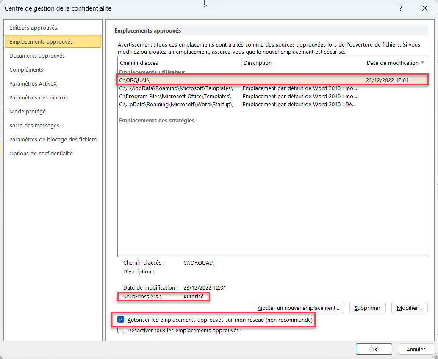The height and width of the screenshot is (359, 438).
Task: Open the Éditeurs approuvés section
Action: coord(33,28)
